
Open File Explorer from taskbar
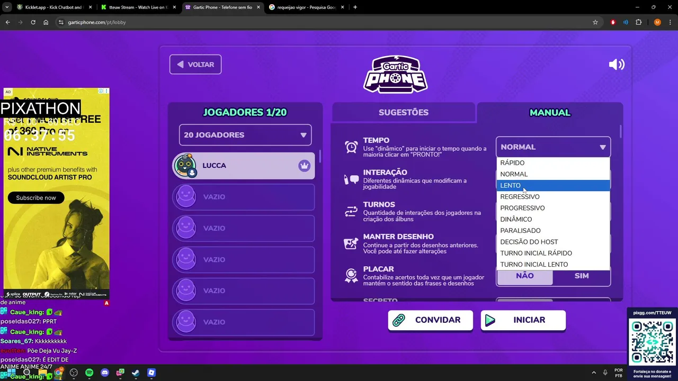point(42,373)
